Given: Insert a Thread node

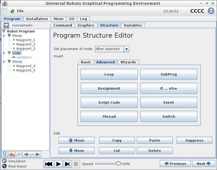Looking at the screenshot, I should pos(109,117).
